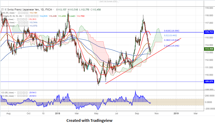Open settings for indicator valued 113.5772
215x125 pixels.
(x=22, y=26)
